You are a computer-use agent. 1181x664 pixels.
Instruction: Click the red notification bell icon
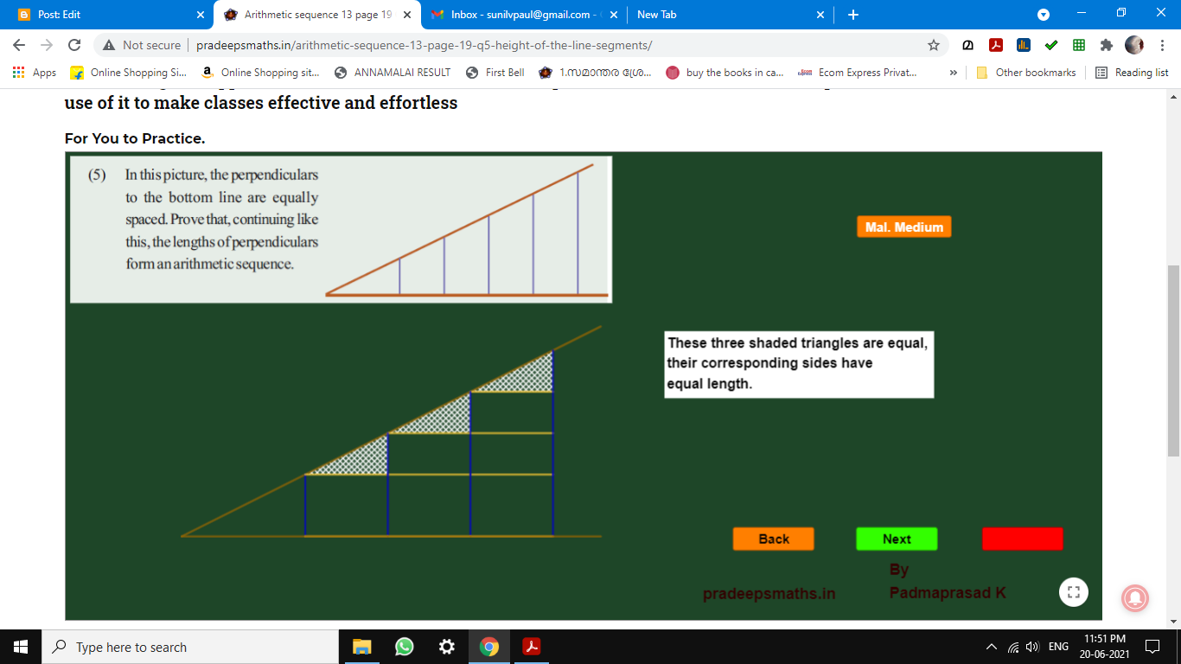1135,597
